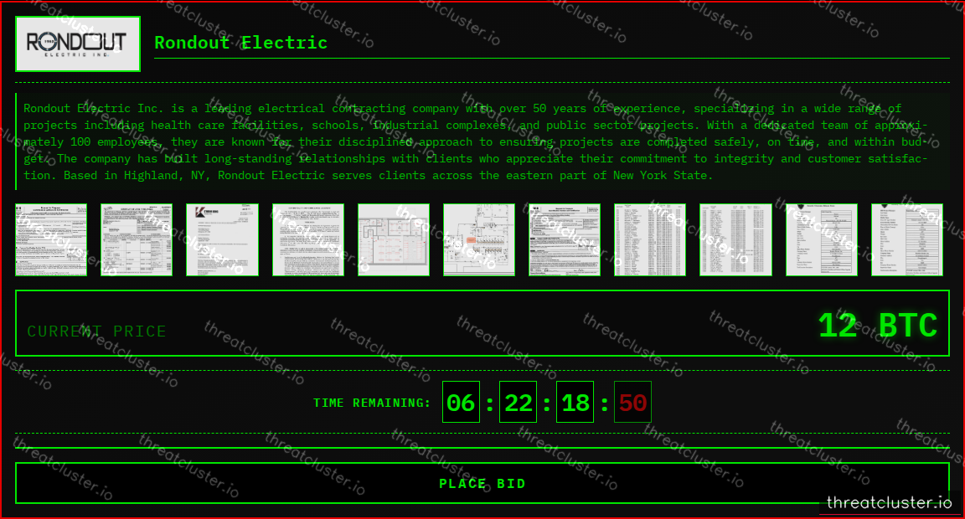The width and height of the screenshot is (965, 519).
Task: Open the fifth thumbnail showing a floor plan
Action: pos(393,239)
